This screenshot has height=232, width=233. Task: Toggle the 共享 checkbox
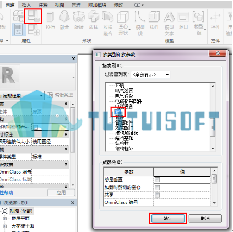(x=157, y=195)
